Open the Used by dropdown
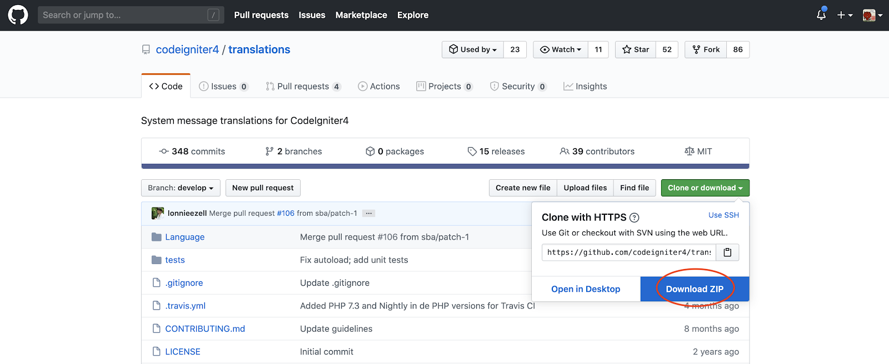Screen dimensions: 889x364 pos(473,49)
